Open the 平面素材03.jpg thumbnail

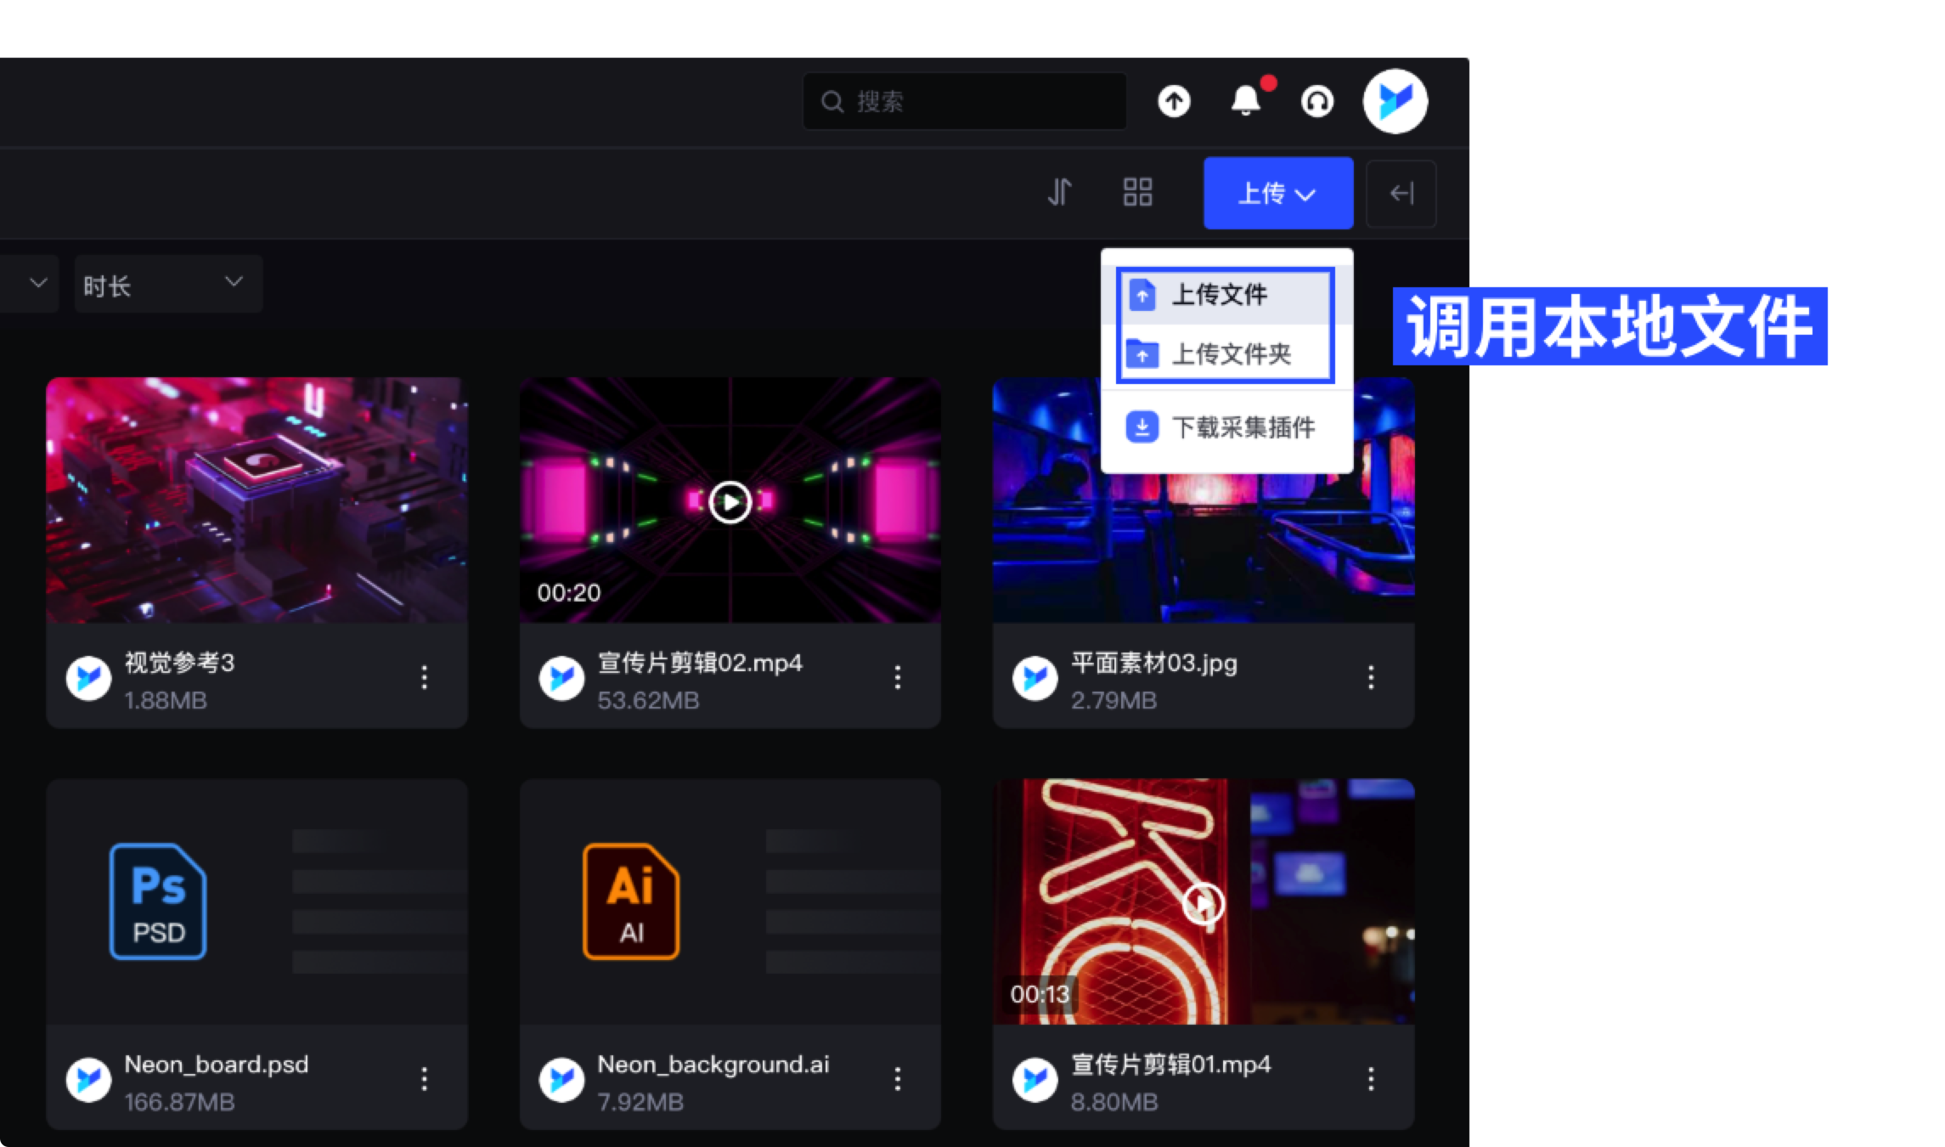point(1204,500)
